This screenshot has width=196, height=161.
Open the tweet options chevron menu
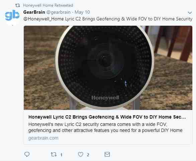pyautogui.click(x=190, y=13)
